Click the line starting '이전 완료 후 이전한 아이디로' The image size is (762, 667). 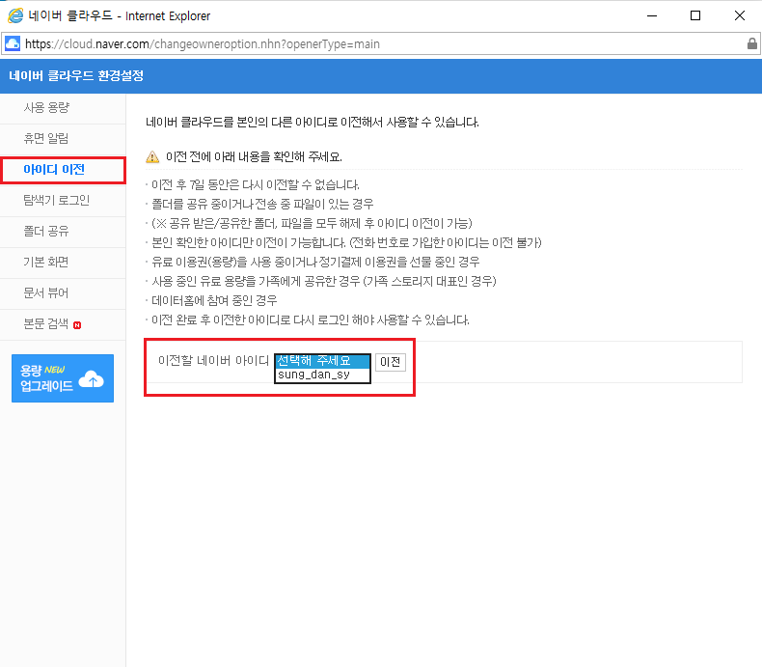tap(310, 320)
